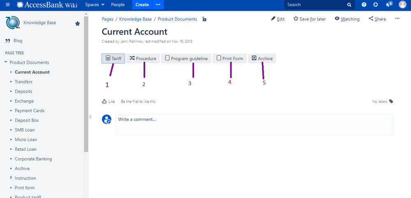Open Print form page in tree
Image resolution: width=411 pixels, height=198 pixels.
tap(25, 188)
